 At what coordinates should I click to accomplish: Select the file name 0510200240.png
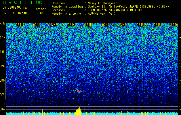(x=15, y=7)
